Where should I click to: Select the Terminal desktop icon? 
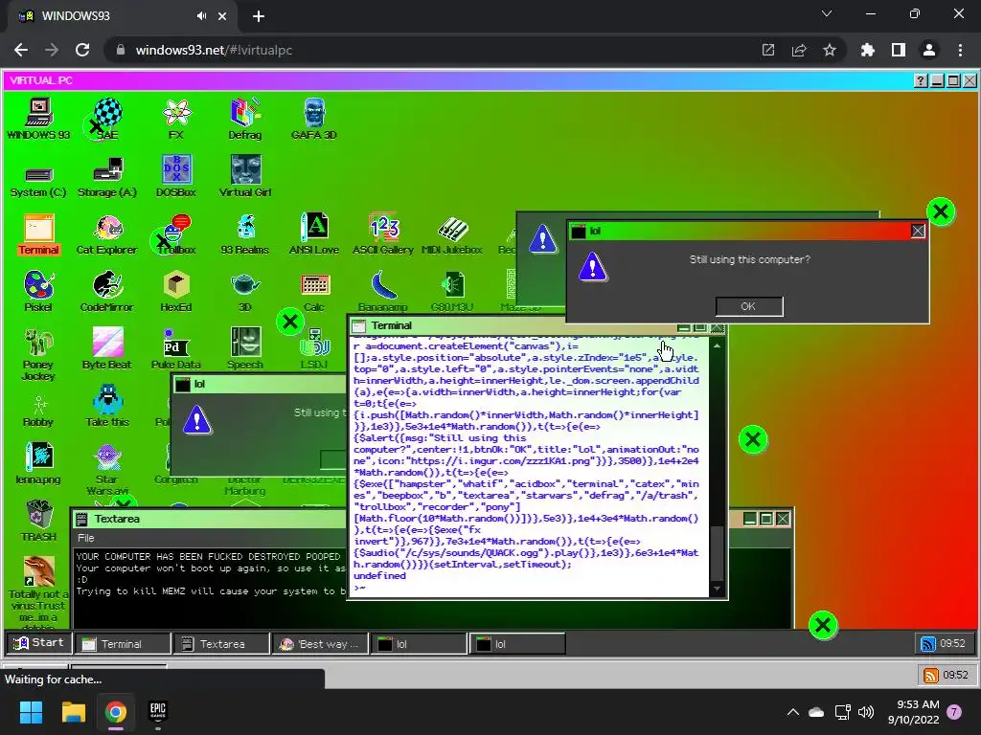(x=38, y=235)
